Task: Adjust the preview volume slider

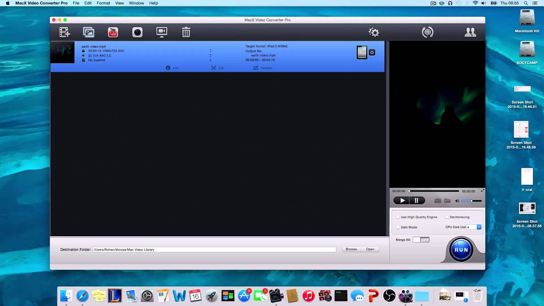Action: [471, 201]
